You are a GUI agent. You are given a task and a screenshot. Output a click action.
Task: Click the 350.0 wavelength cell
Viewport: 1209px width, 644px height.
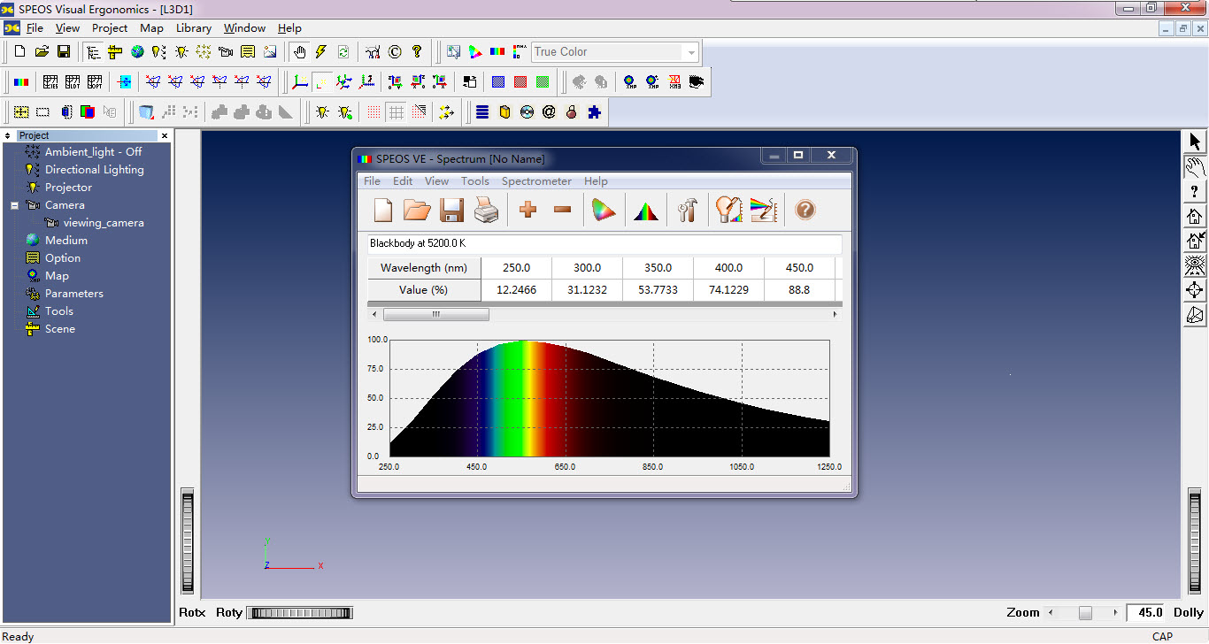coord(658,267)
